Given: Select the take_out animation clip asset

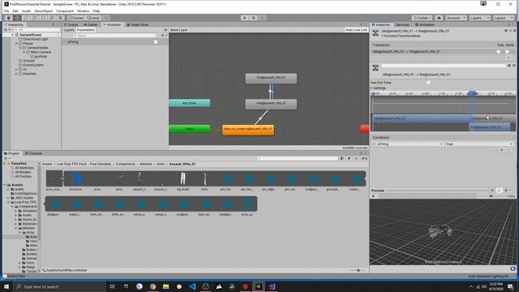Looking at the screenshot, I should tap(205, 204).
